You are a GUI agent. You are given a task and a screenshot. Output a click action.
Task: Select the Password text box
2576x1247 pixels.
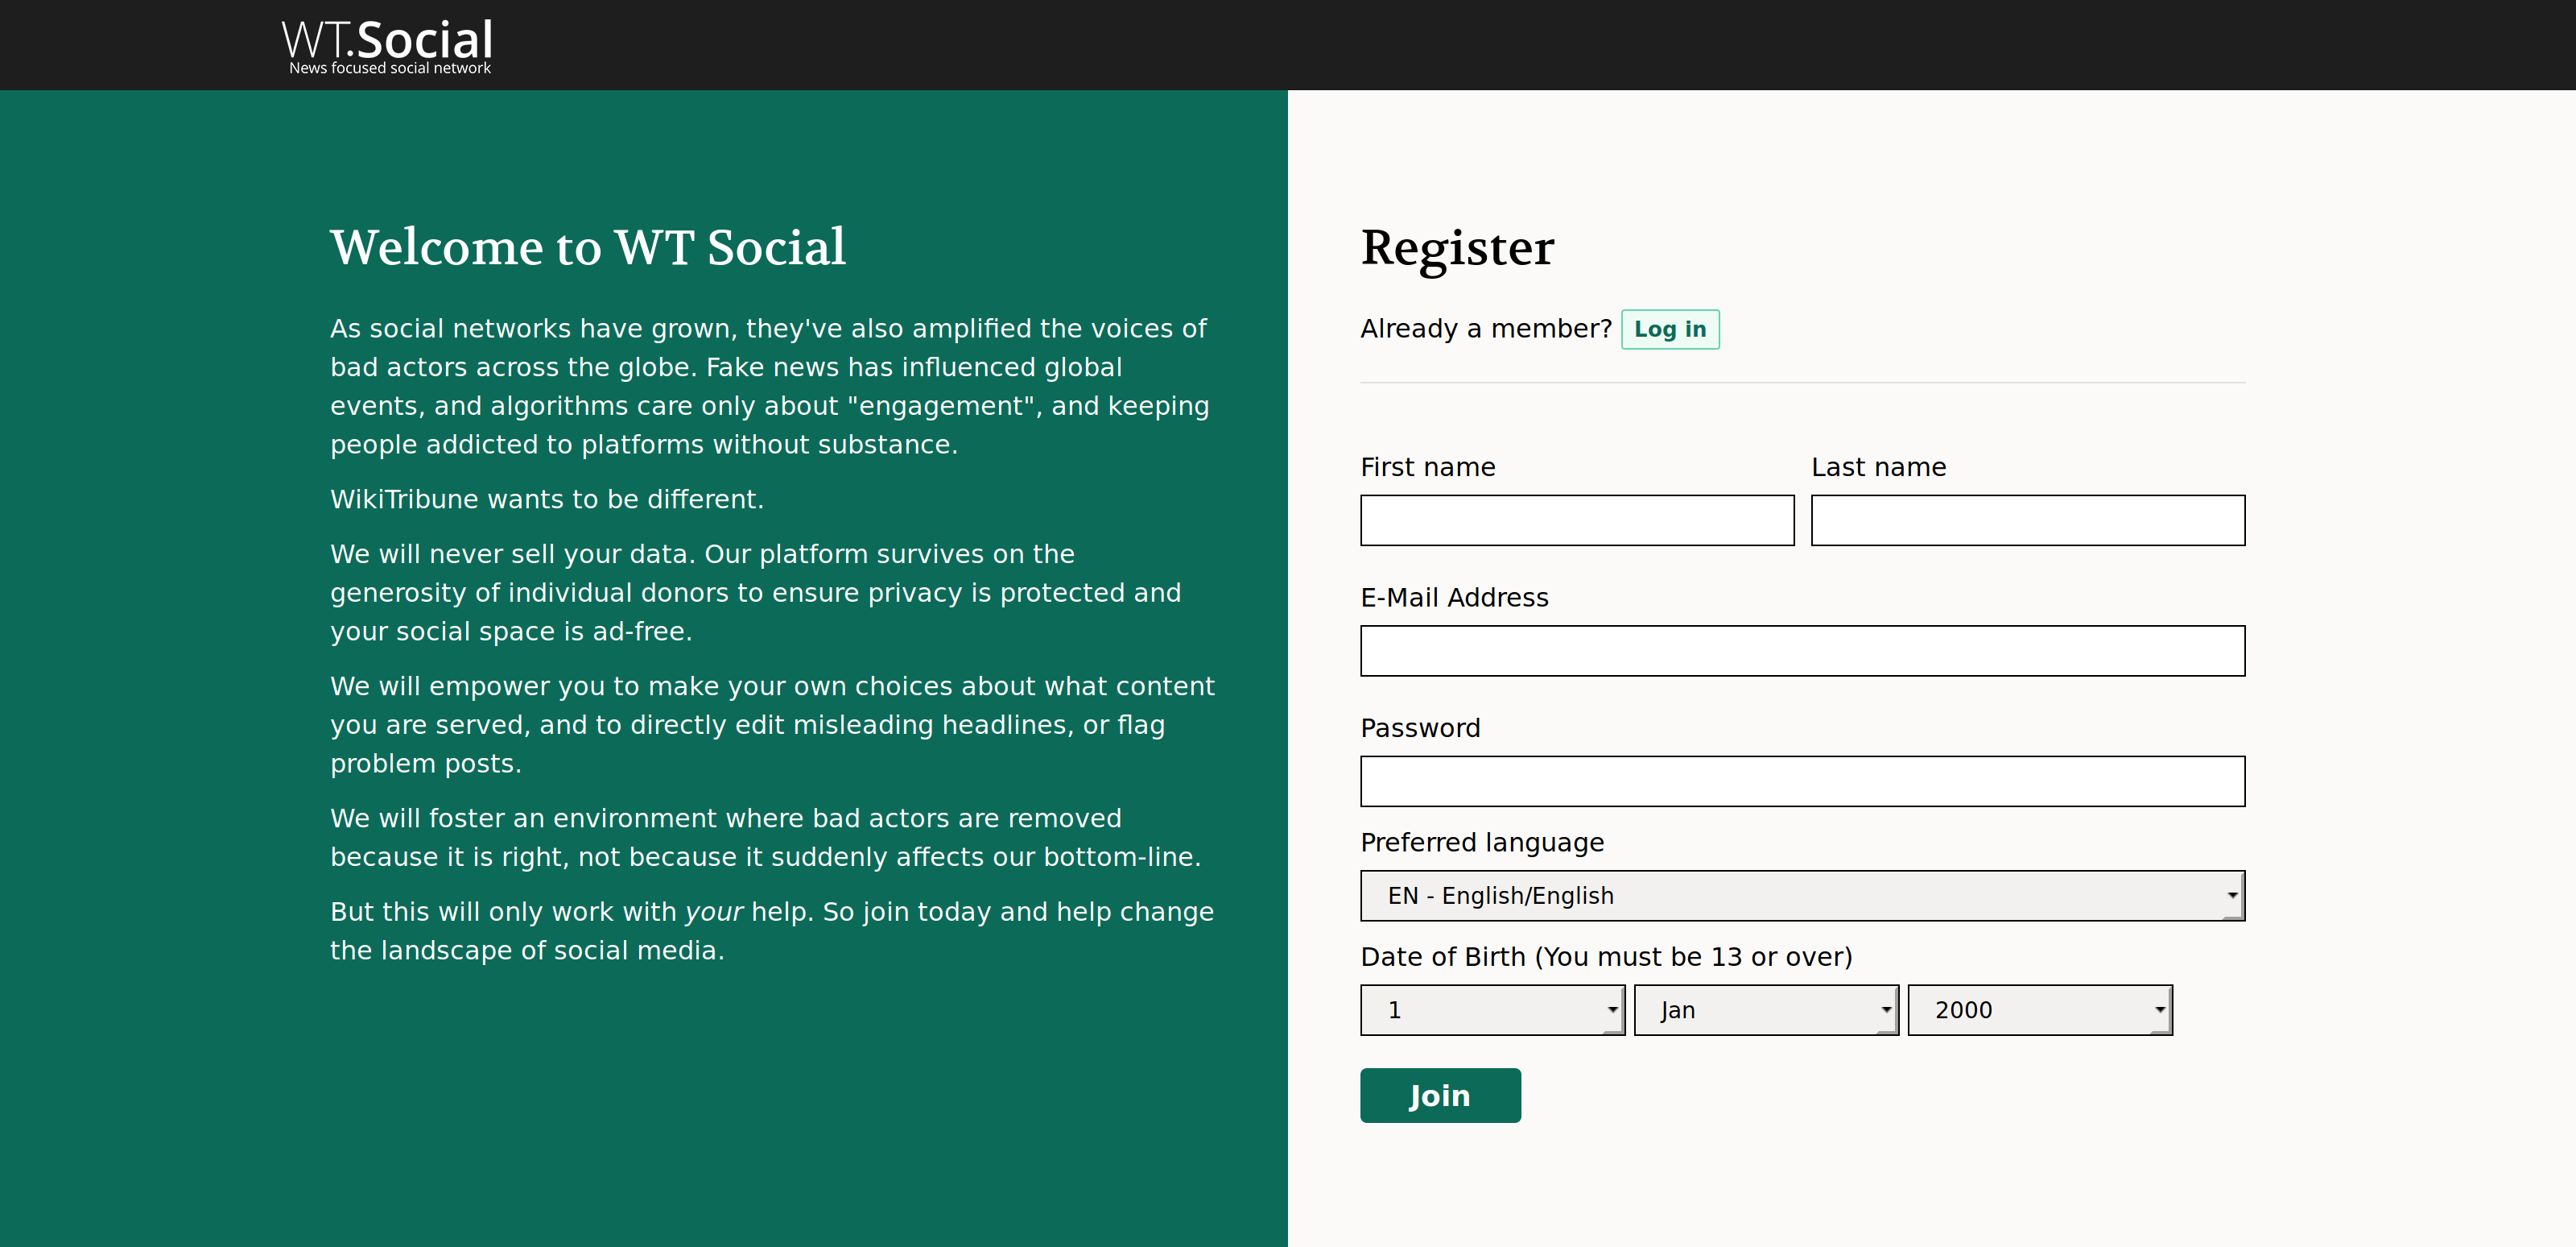[x=1803, y=781]
